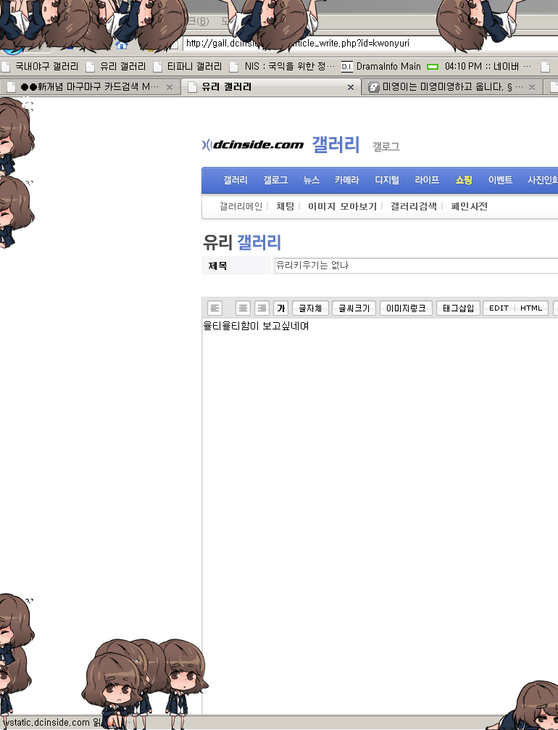Viewport: 558px width, 730px height.
Task: Switch editor to HTML mode
Action: point(531,308)
